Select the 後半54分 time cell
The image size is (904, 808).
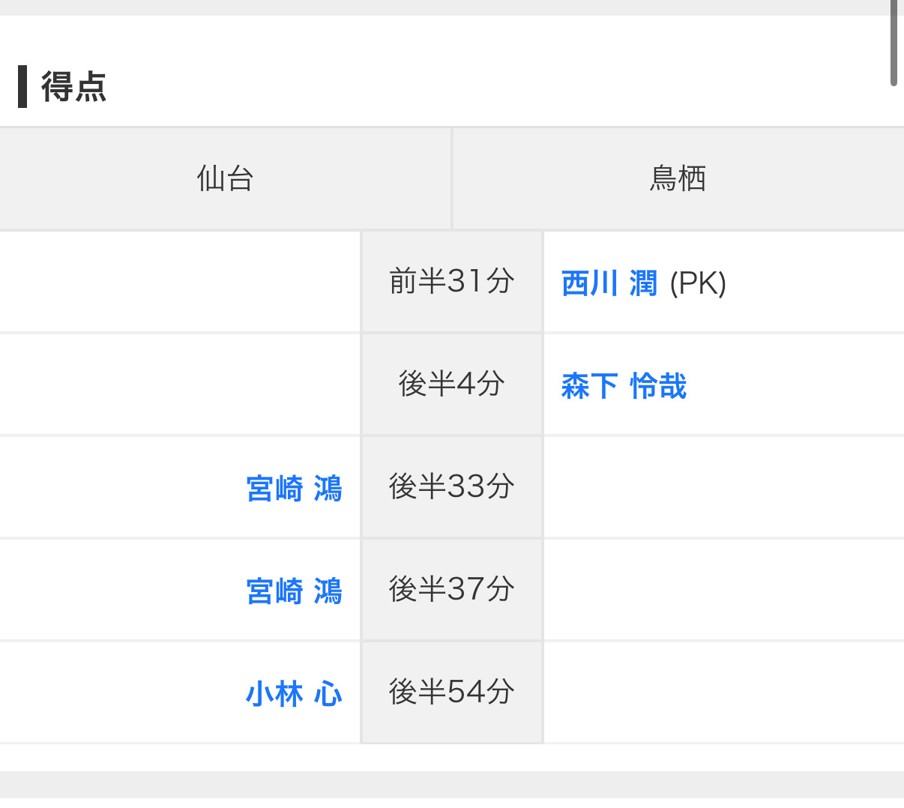pos(451,692)
